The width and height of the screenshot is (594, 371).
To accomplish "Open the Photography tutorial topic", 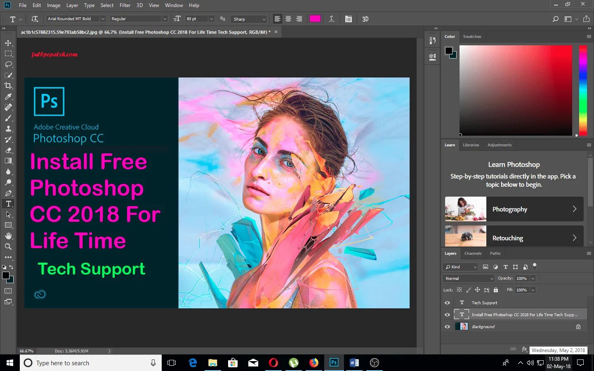I will (x=514, y=209).
